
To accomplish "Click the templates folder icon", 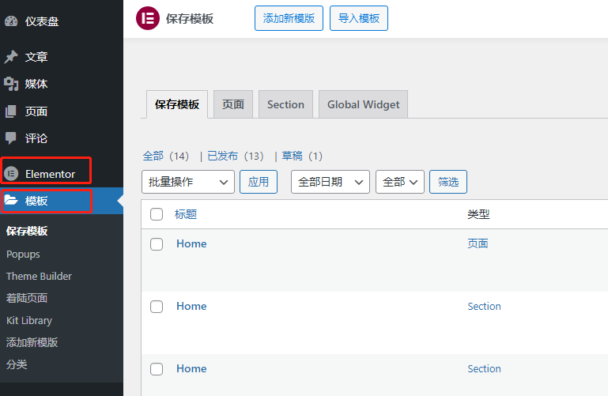I will tap(11, 201).
